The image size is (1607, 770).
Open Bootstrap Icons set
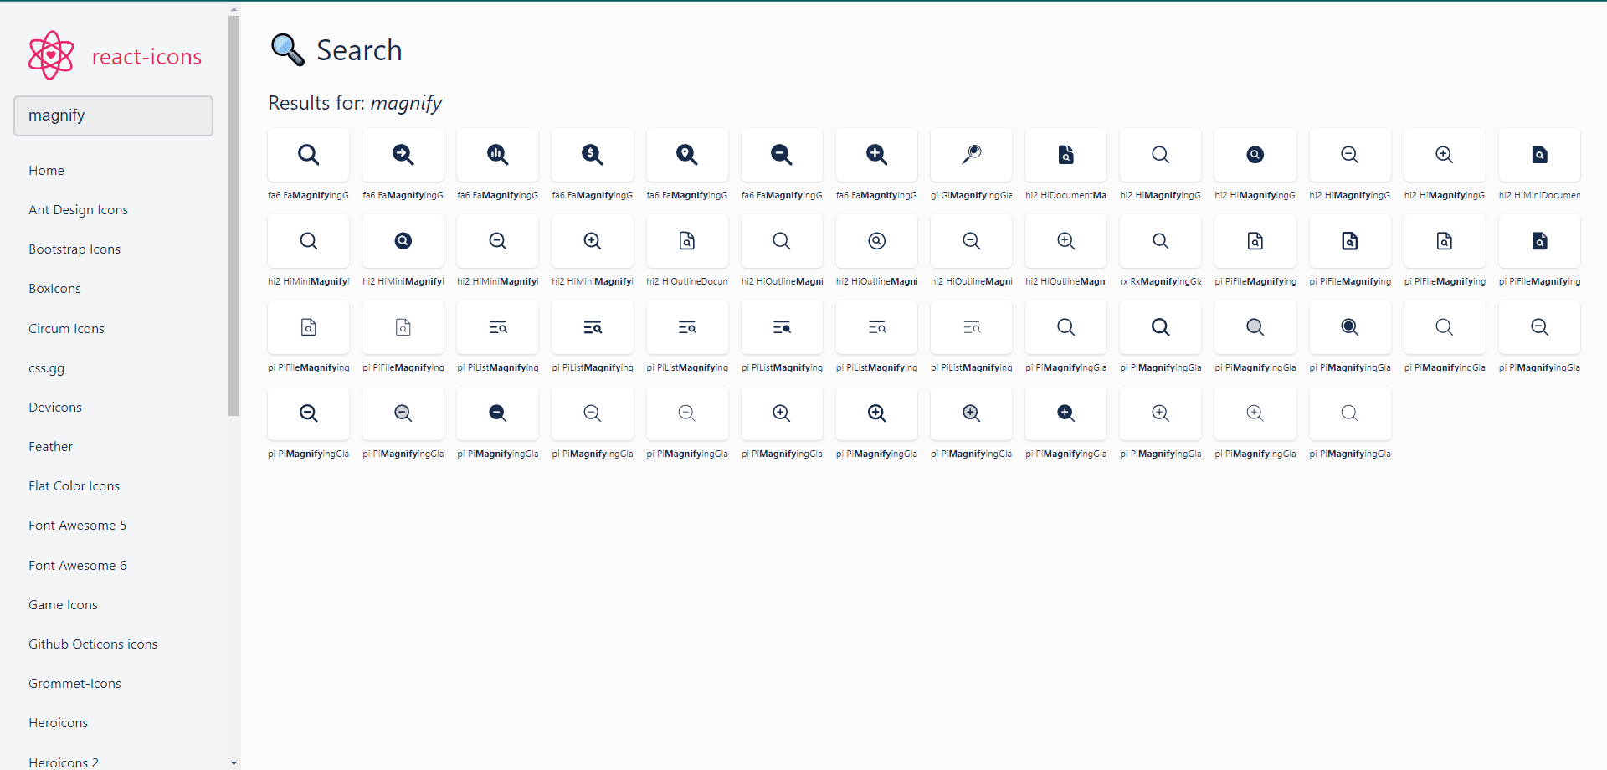click(74, 249)
